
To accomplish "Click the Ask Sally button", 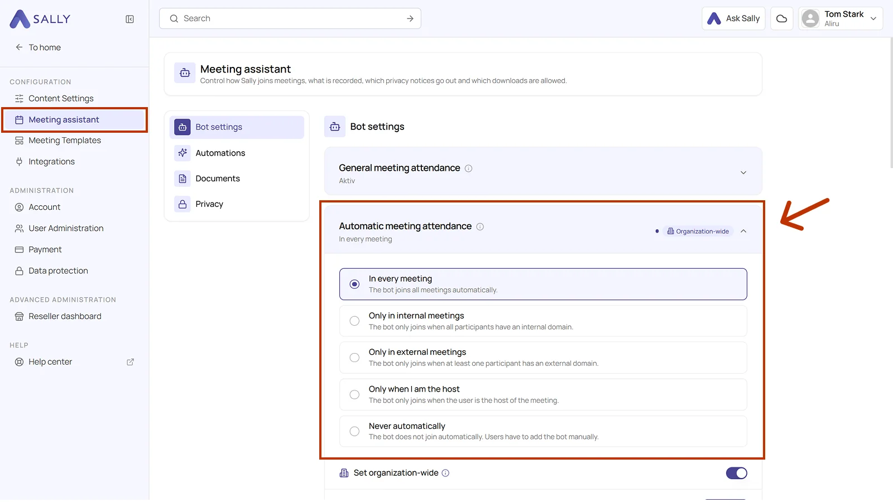I will [x=733, y=18].
